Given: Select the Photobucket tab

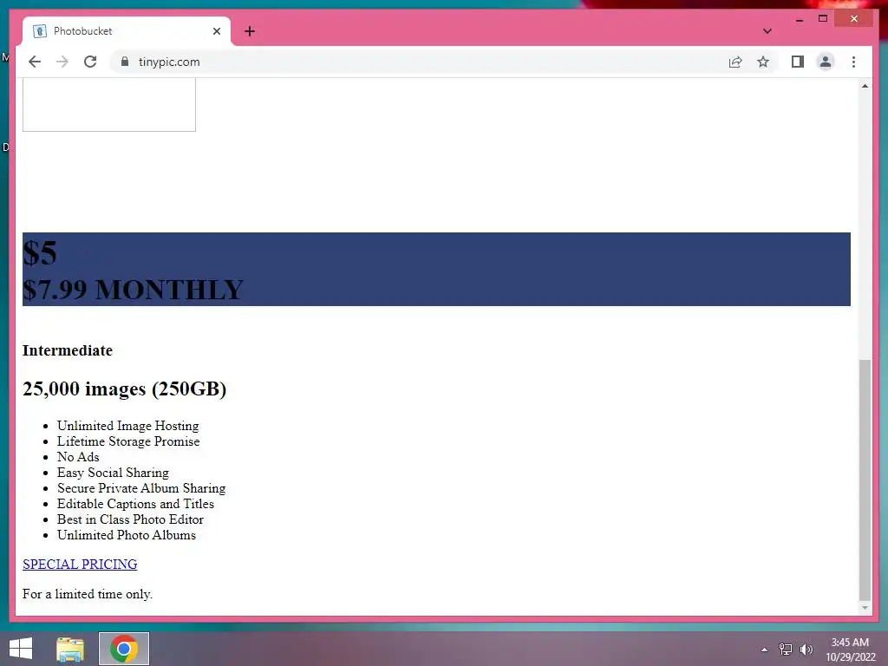Looking at the screenshot, I should point(127,31).
